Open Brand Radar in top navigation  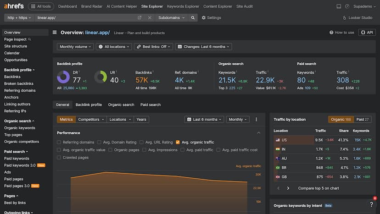pyautogui.click(x=92, y=6)
